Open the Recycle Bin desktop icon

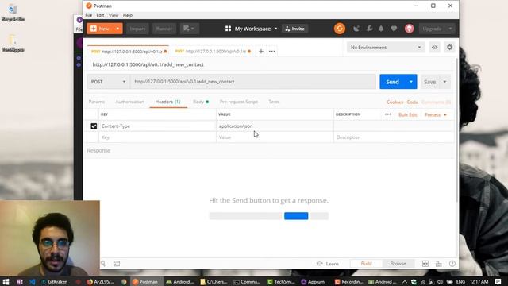click(x=13, y=13)
